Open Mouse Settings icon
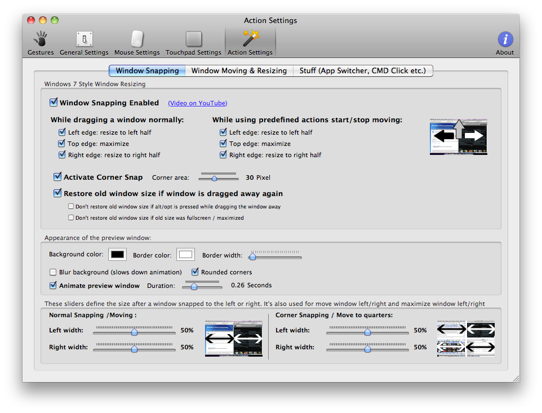542x413 pixels. click(137, 39)
